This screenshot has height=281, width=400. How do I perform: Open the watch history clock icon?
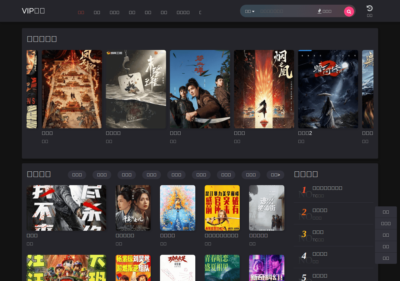tap(370, 8)
